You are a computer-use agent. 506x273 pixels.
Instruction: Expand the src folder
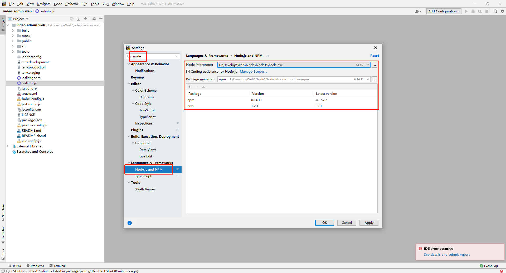13,46
